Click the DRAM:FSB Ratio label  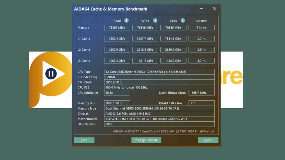pos(171,103)
